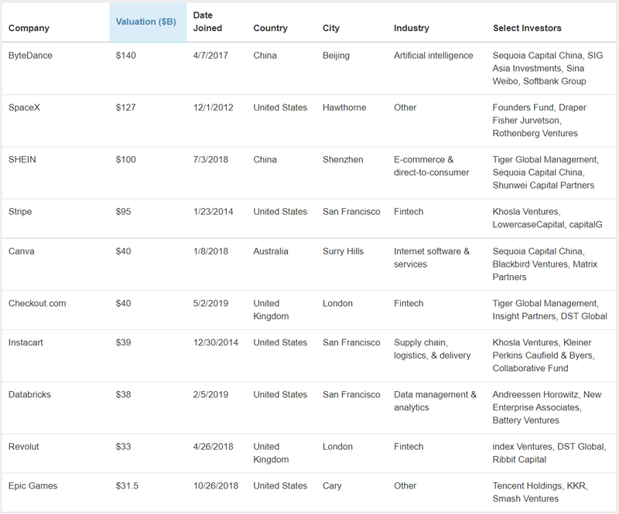This screenshot has width=619, height=514.
Task: Click the Epic Games company cell
Action: click(32, 486)
